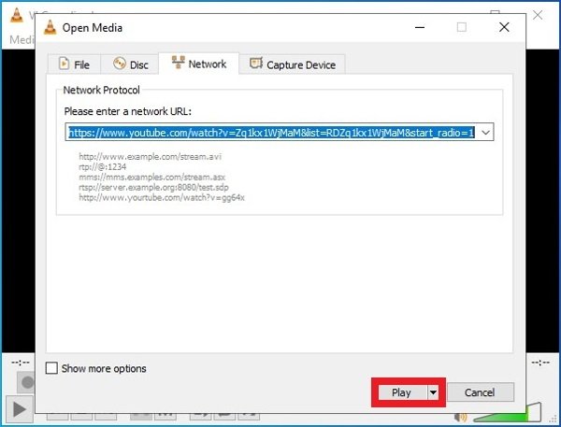Click the 'Please enter a network URL:' label
Viewport: 561px width, 427px height.
point(128,111)
